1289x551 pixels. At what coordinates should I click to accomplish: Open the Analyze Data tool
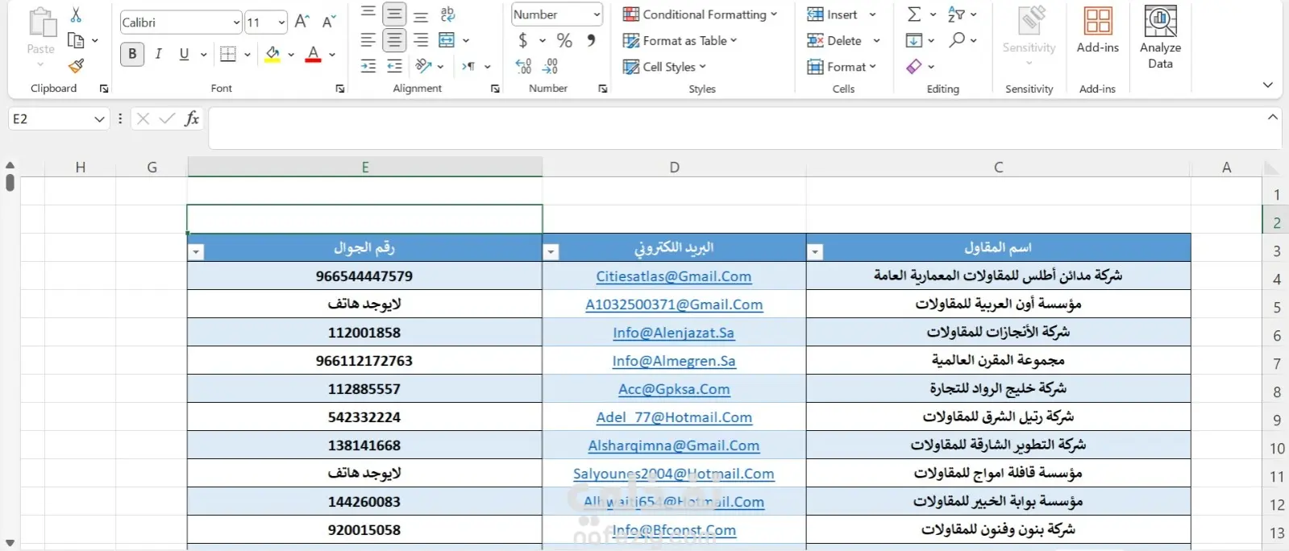(x=1160, y=38)
